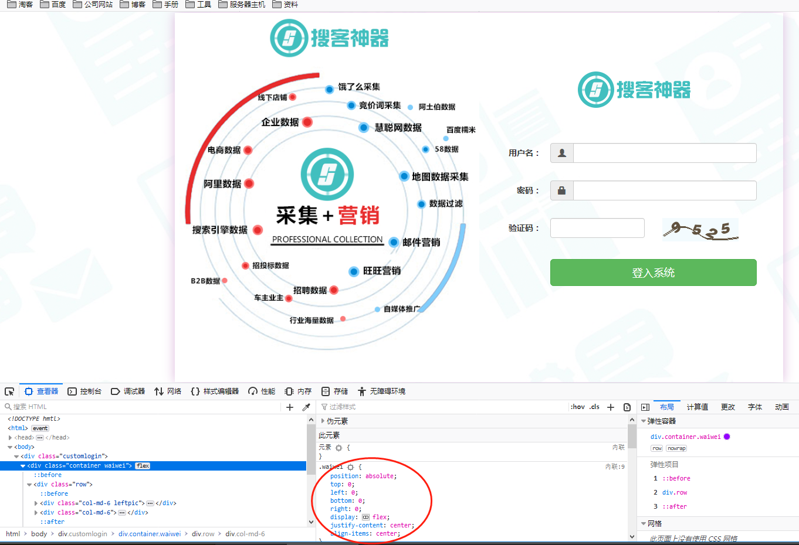Select the 更改 changes sidebar tab
Viewport: 799px width, 545px height.
[728, 407]
